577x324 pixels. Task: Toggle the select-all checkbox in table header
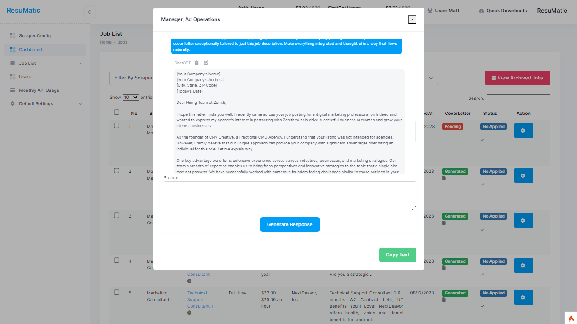[117, 112]
